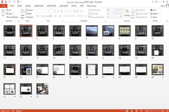169x112 pixels.
Task: Open the Replace dropdown arrow
Action: tap(159, 14)
